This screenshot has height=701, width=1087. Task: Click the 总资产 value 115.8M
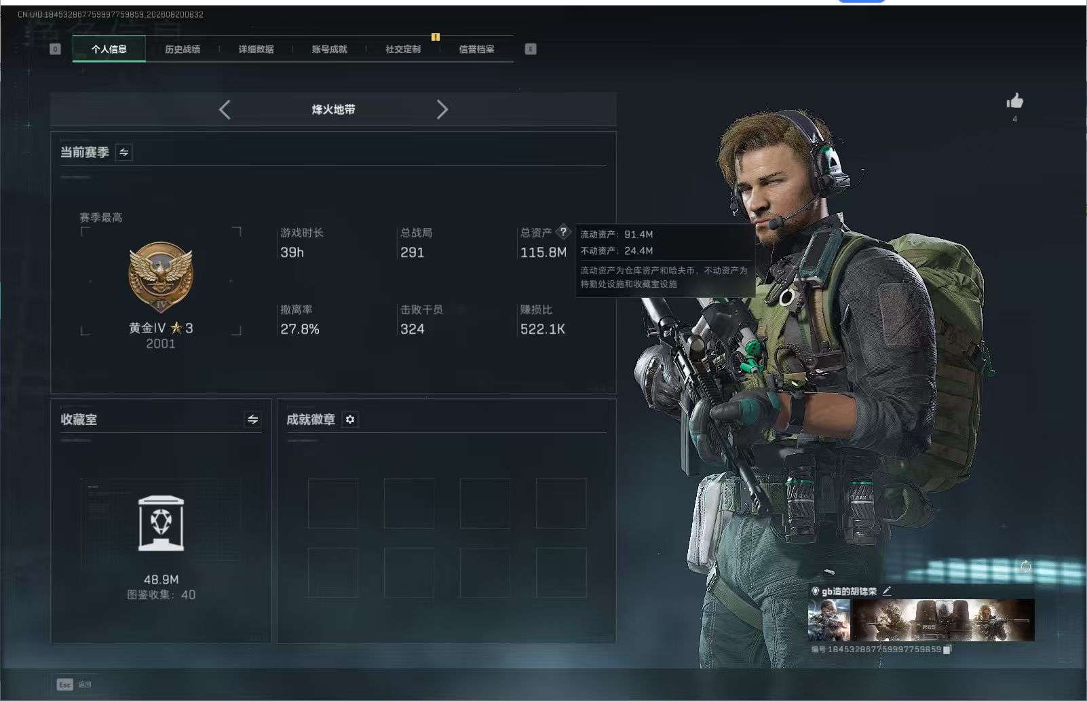click(543, 252)
